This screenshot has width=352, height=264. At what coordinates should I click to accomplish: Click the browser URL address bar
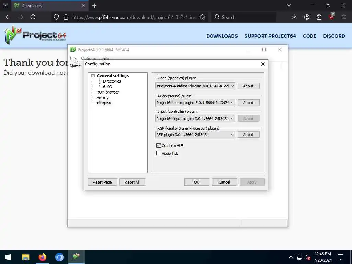click(x=134, y=17)
